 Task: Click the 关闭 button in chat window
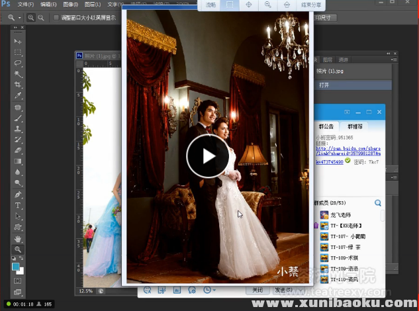pos(257,290)
